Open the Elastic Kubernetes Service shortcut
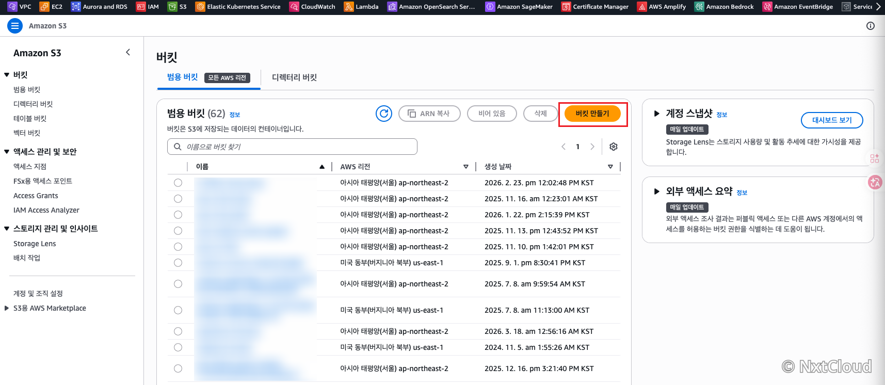This screenshot has height=385, width=885. click(238, 7)
